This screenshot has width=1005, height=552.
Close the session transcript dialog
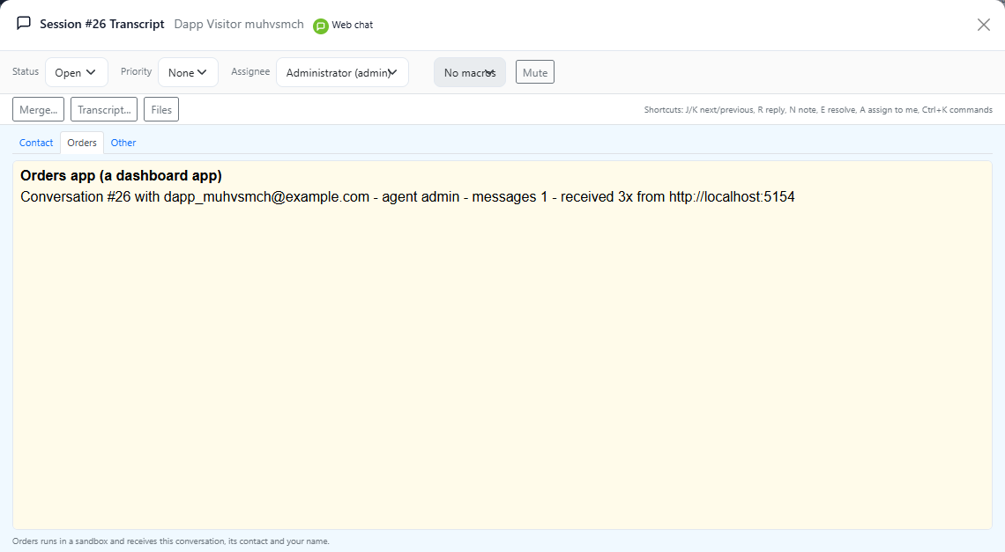point(983,25)
